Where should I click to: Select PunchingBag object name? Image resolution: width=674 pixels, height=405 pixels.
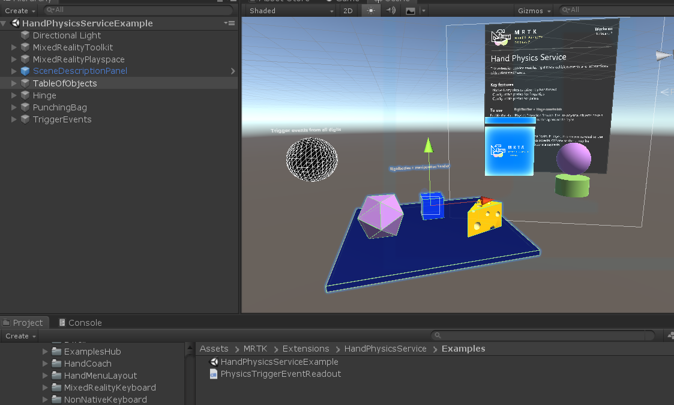[60, 107]
